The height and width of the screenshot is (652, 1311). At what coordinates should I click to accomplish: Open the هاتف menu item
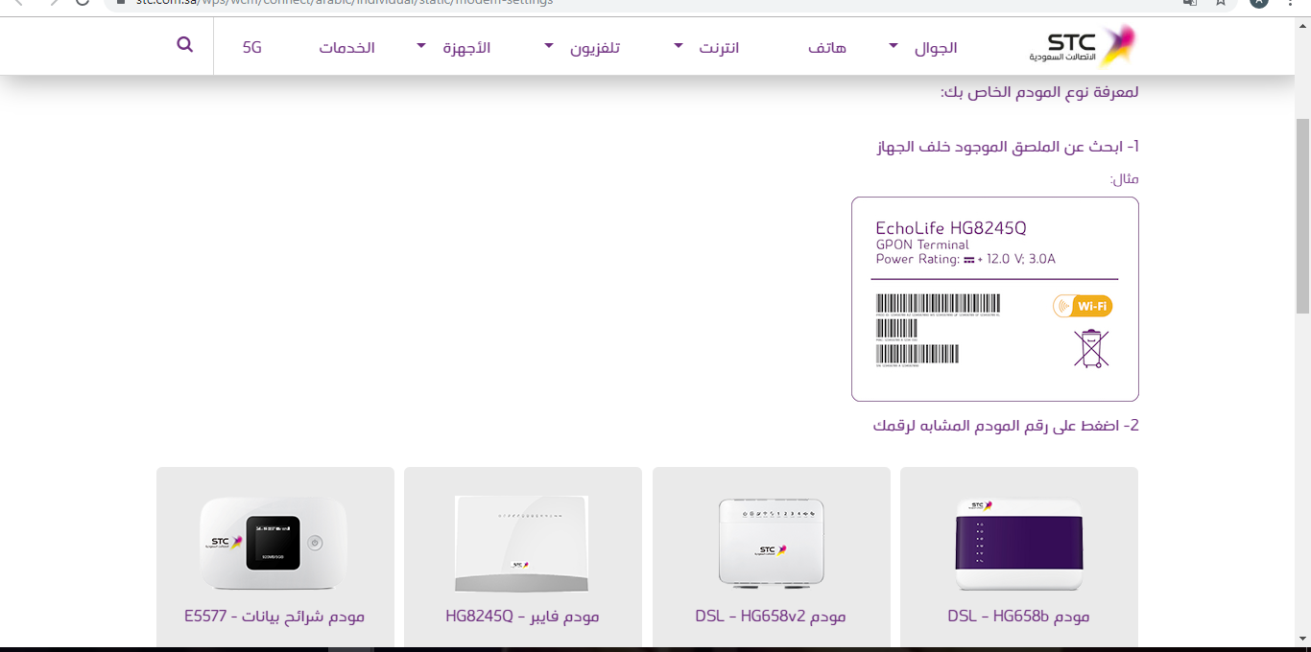(x=827, y=47)
